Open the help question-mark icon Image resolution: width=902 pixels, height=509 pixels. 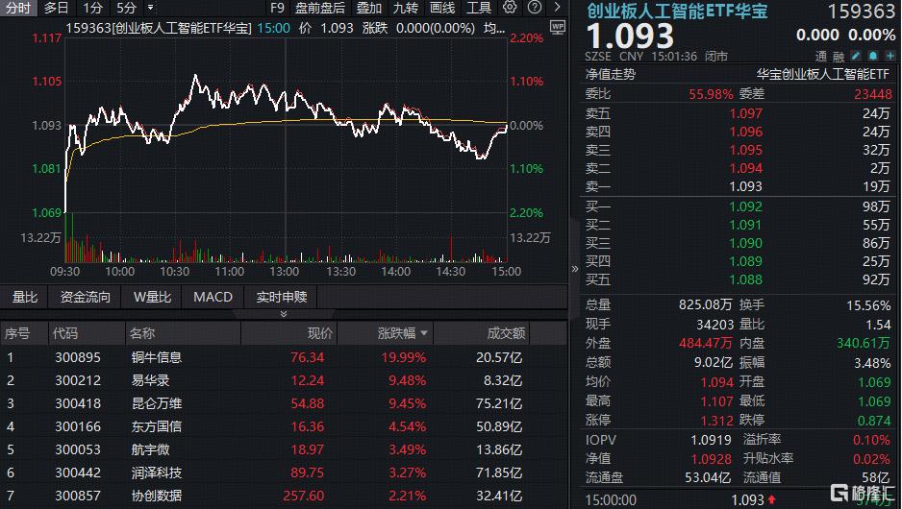(x=535, y=8)
